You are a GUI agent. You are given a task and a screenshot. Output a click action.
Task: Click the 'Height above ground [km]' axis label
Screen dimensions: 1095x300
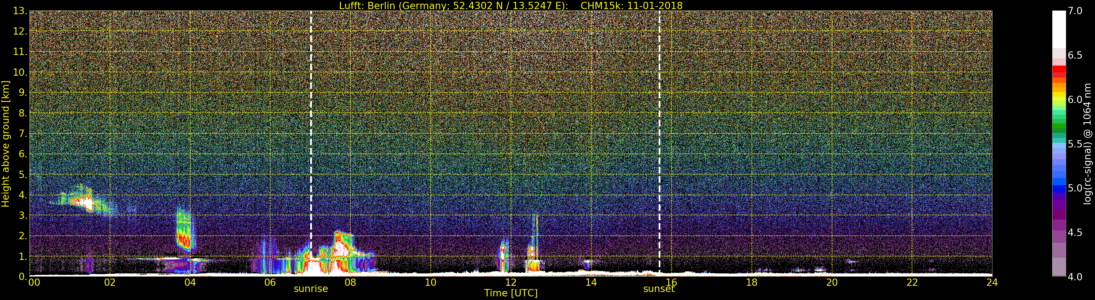coord(5,144)
